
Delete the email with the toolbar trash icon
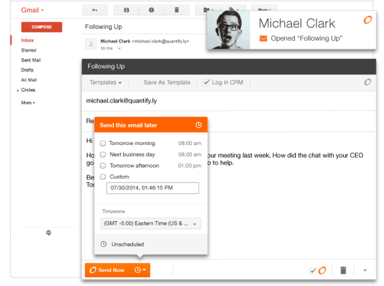(x=177, y=10)
